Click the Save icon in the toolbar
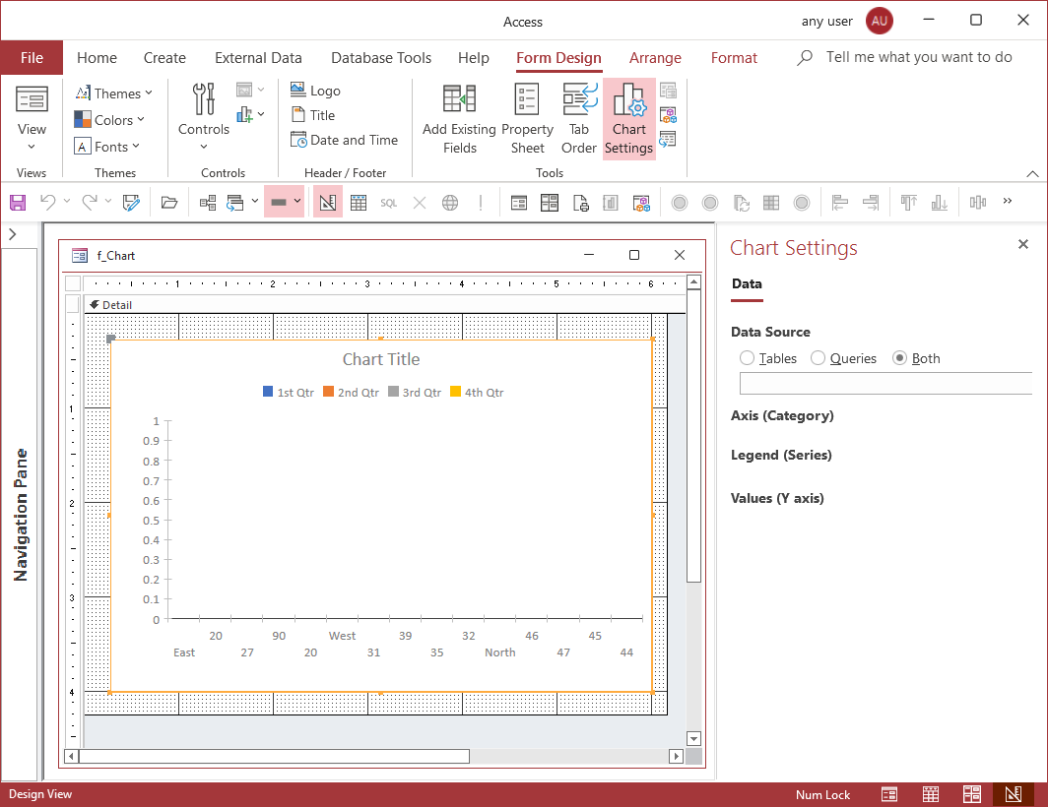Image resolution: width=1048 pixels, height=807 pixels. [18, 203]
